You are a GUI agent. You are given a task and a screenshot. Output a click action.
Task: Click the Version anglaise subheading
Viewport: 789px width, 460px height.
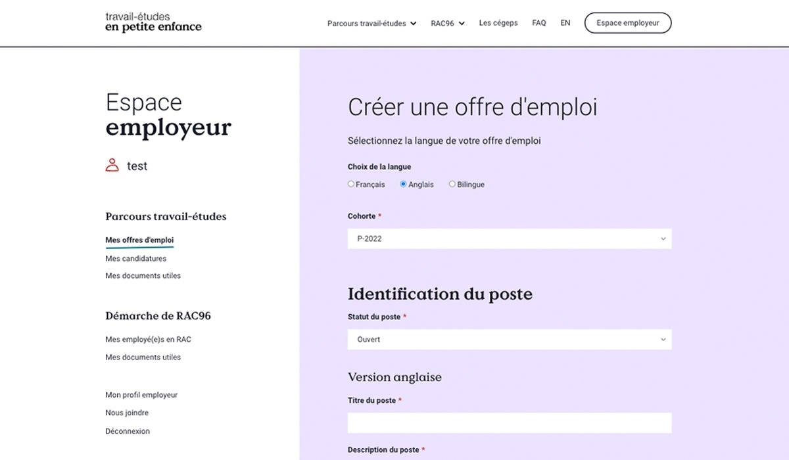394,377
